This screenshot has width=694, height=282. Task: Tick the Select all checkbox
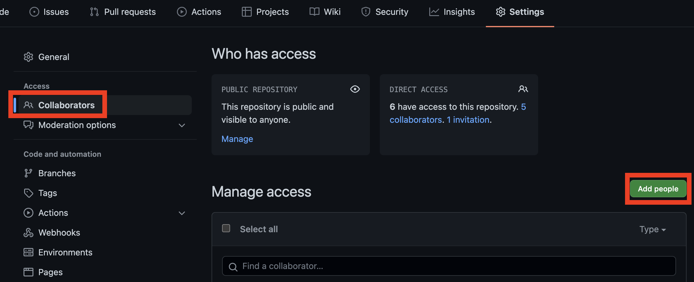tap(226, 229)
